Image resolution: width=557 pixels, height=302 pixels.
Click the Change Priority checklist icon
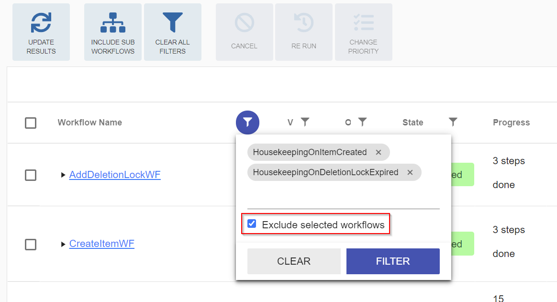tap(364, 22)
